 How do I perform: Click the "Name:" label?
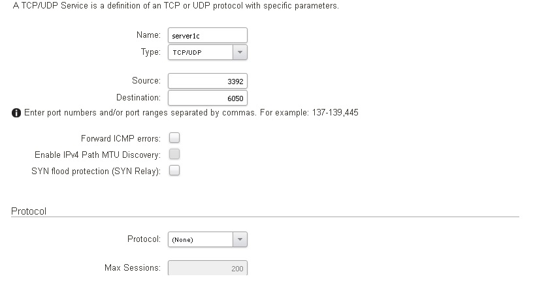[148, 35]
